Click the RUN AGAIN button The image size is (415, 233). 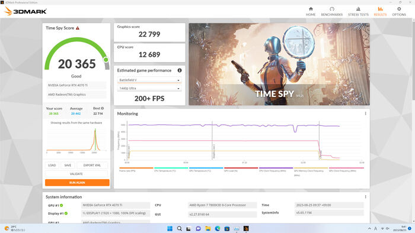77,183
